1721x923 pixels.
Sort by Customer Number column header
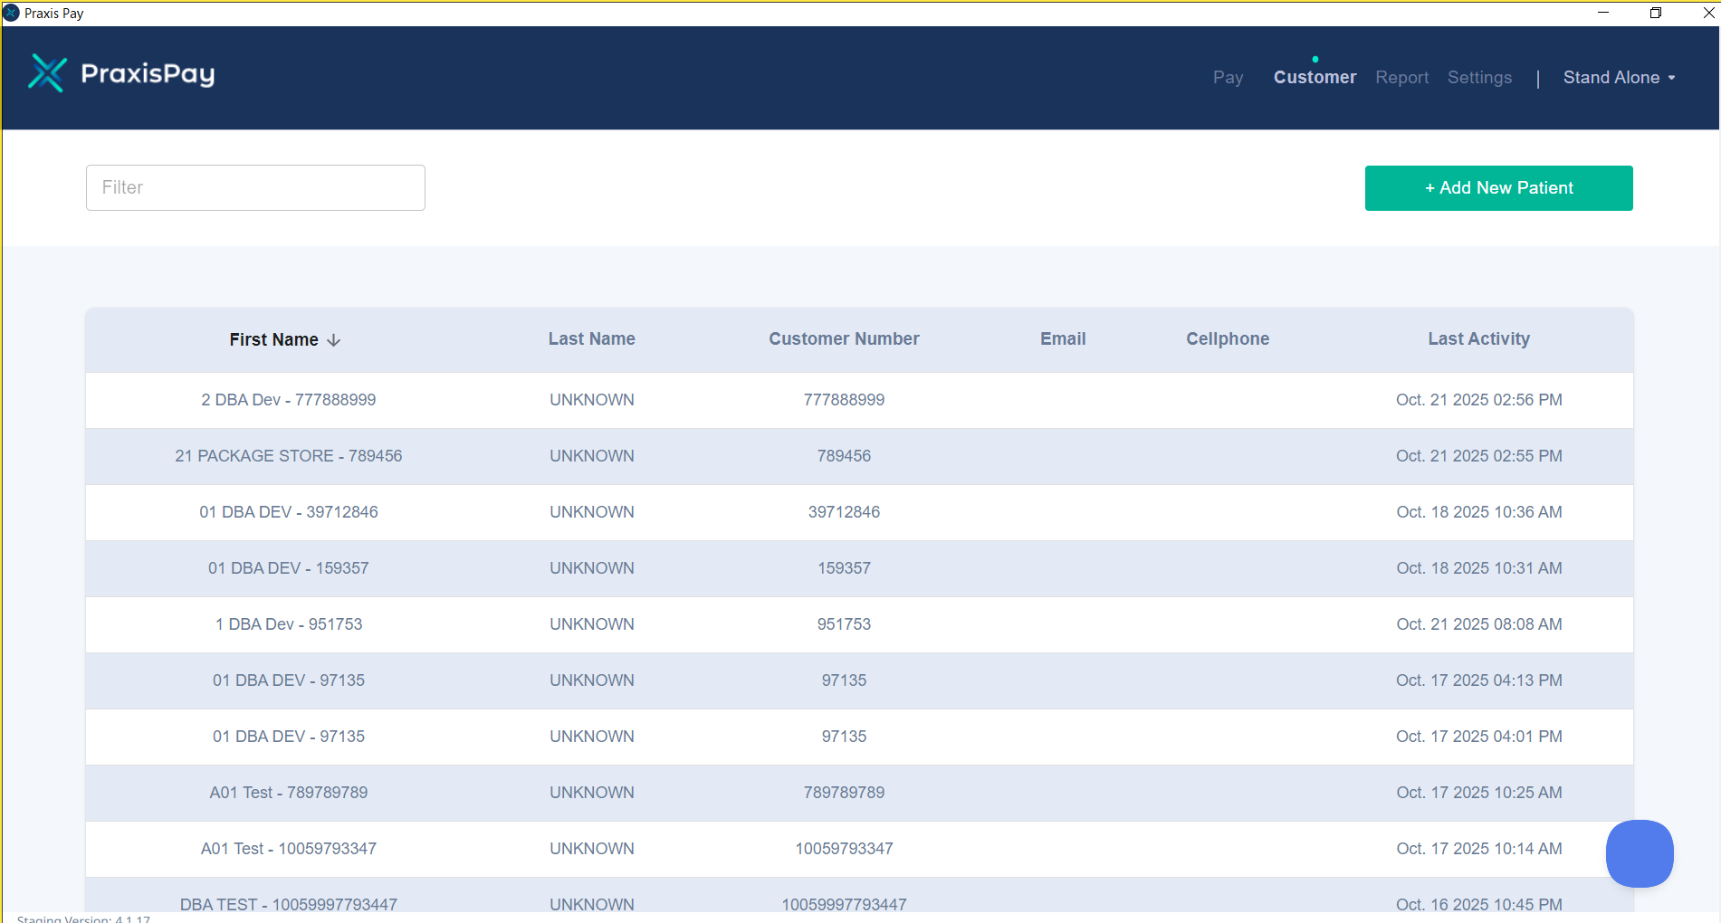[x=844, y=339]
